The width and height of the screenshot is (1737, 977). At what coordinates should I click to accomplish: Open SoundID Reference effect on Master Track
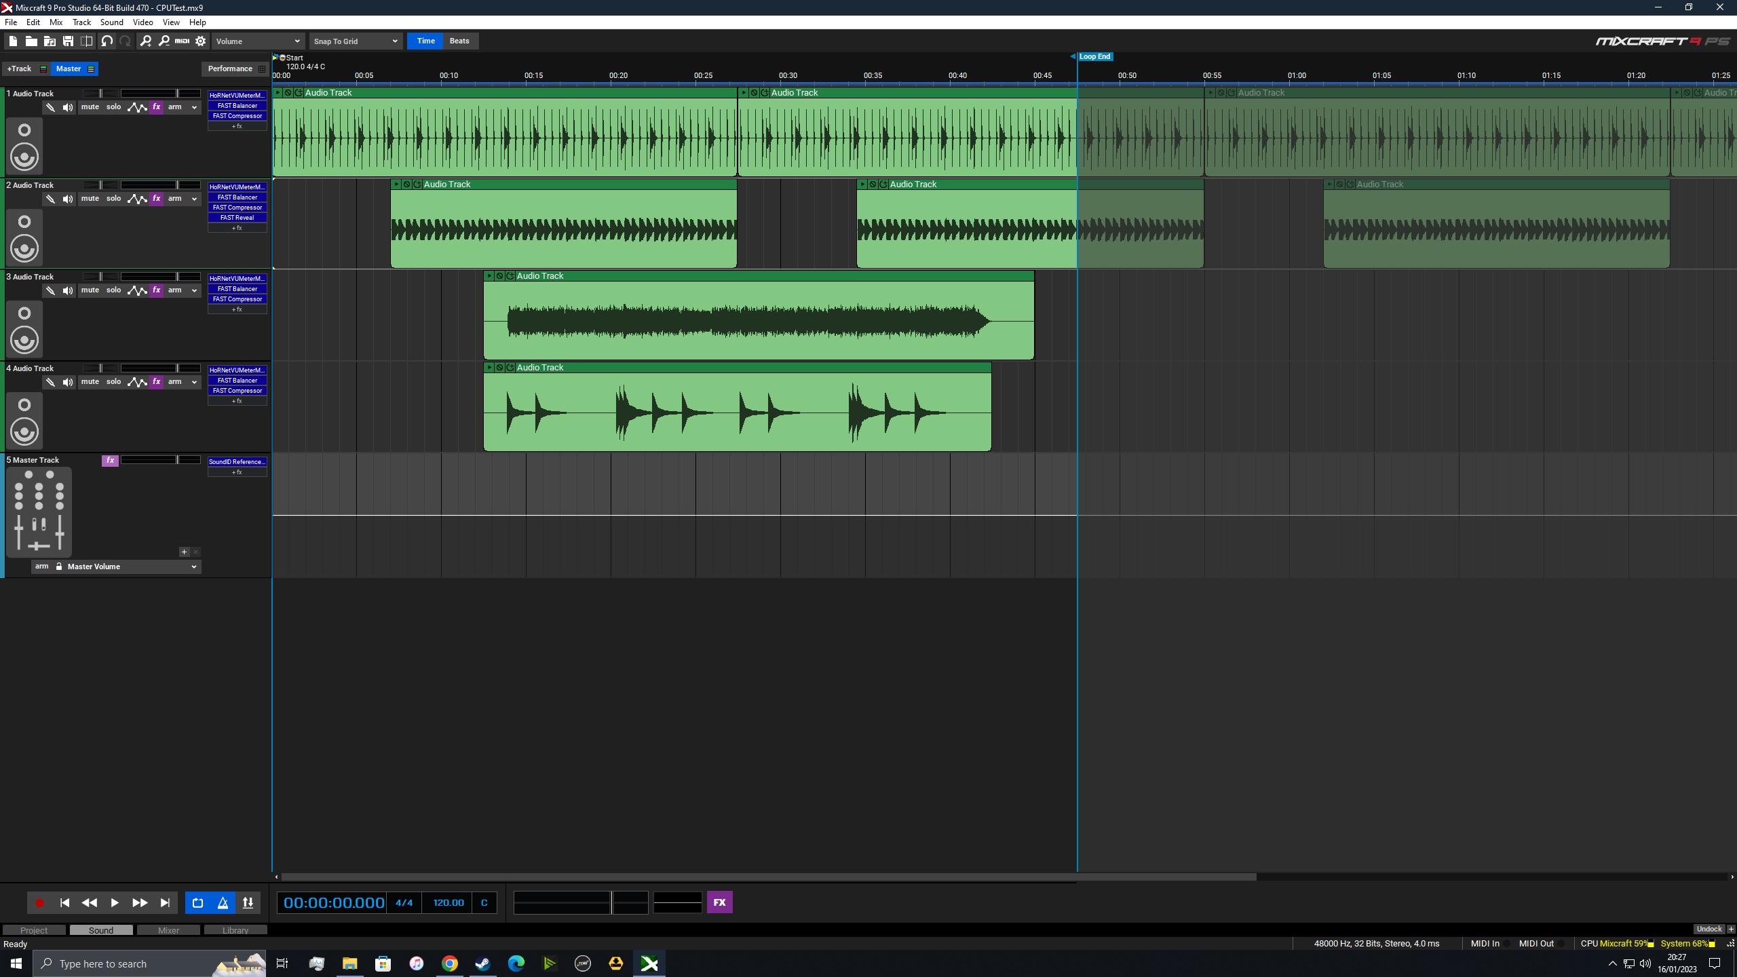tap(237, 462)
